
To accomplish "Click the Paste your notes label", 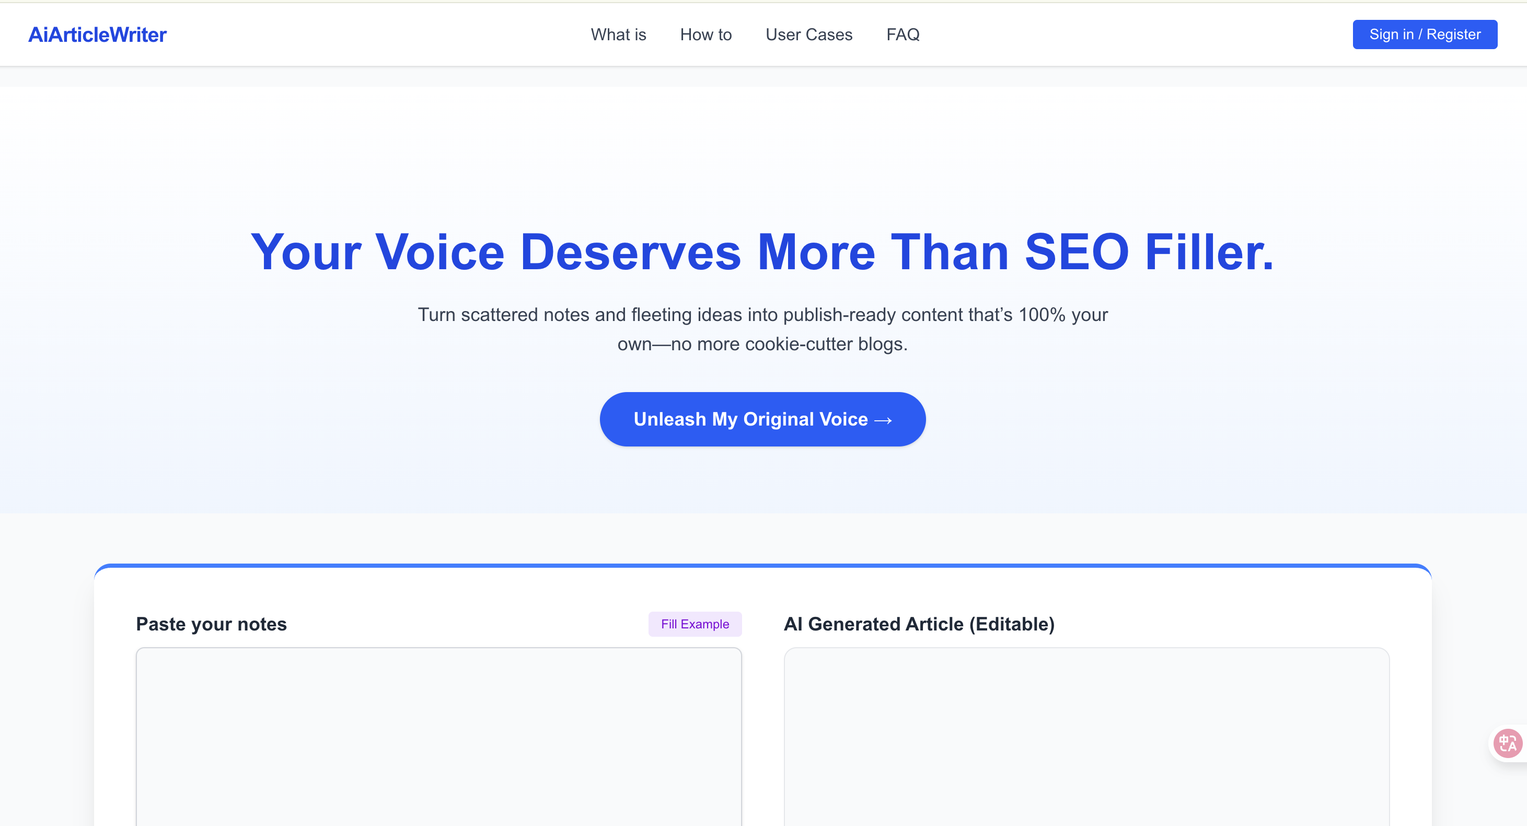I will [x=212, y=624].
